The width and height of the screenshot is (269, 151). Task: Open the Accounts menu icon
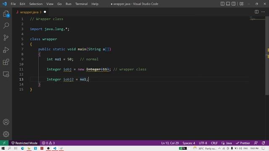pyautogui.click(x=6, y=122)
